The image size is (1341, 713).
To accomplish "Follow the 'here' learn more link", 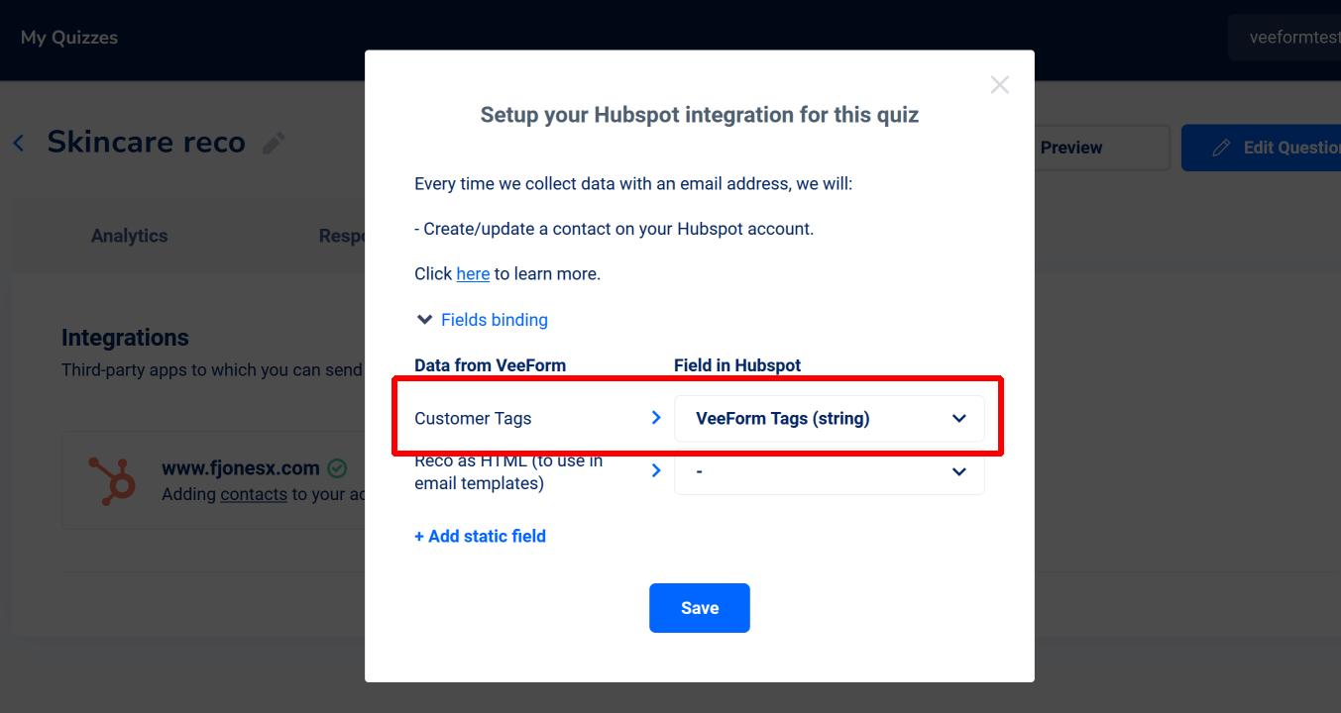I will click(473, 274).
